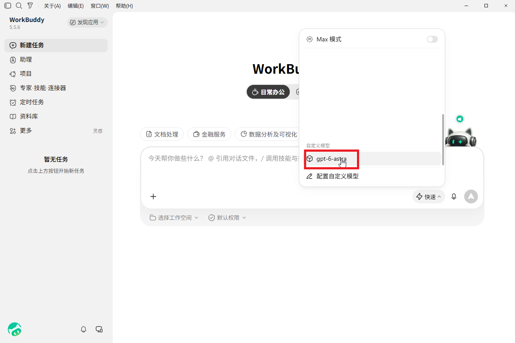Click the 自定义模型 section label
Image resolution: width=515 pixels, height=343 pixels.
[318, 146]
